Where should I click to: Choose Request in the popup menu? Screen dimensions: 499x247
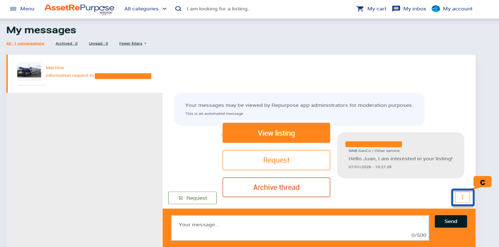276,160
